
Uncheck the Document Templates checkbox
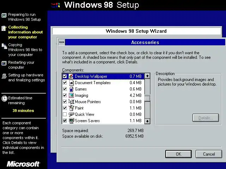pyautogui.click(x=65, y=83)
